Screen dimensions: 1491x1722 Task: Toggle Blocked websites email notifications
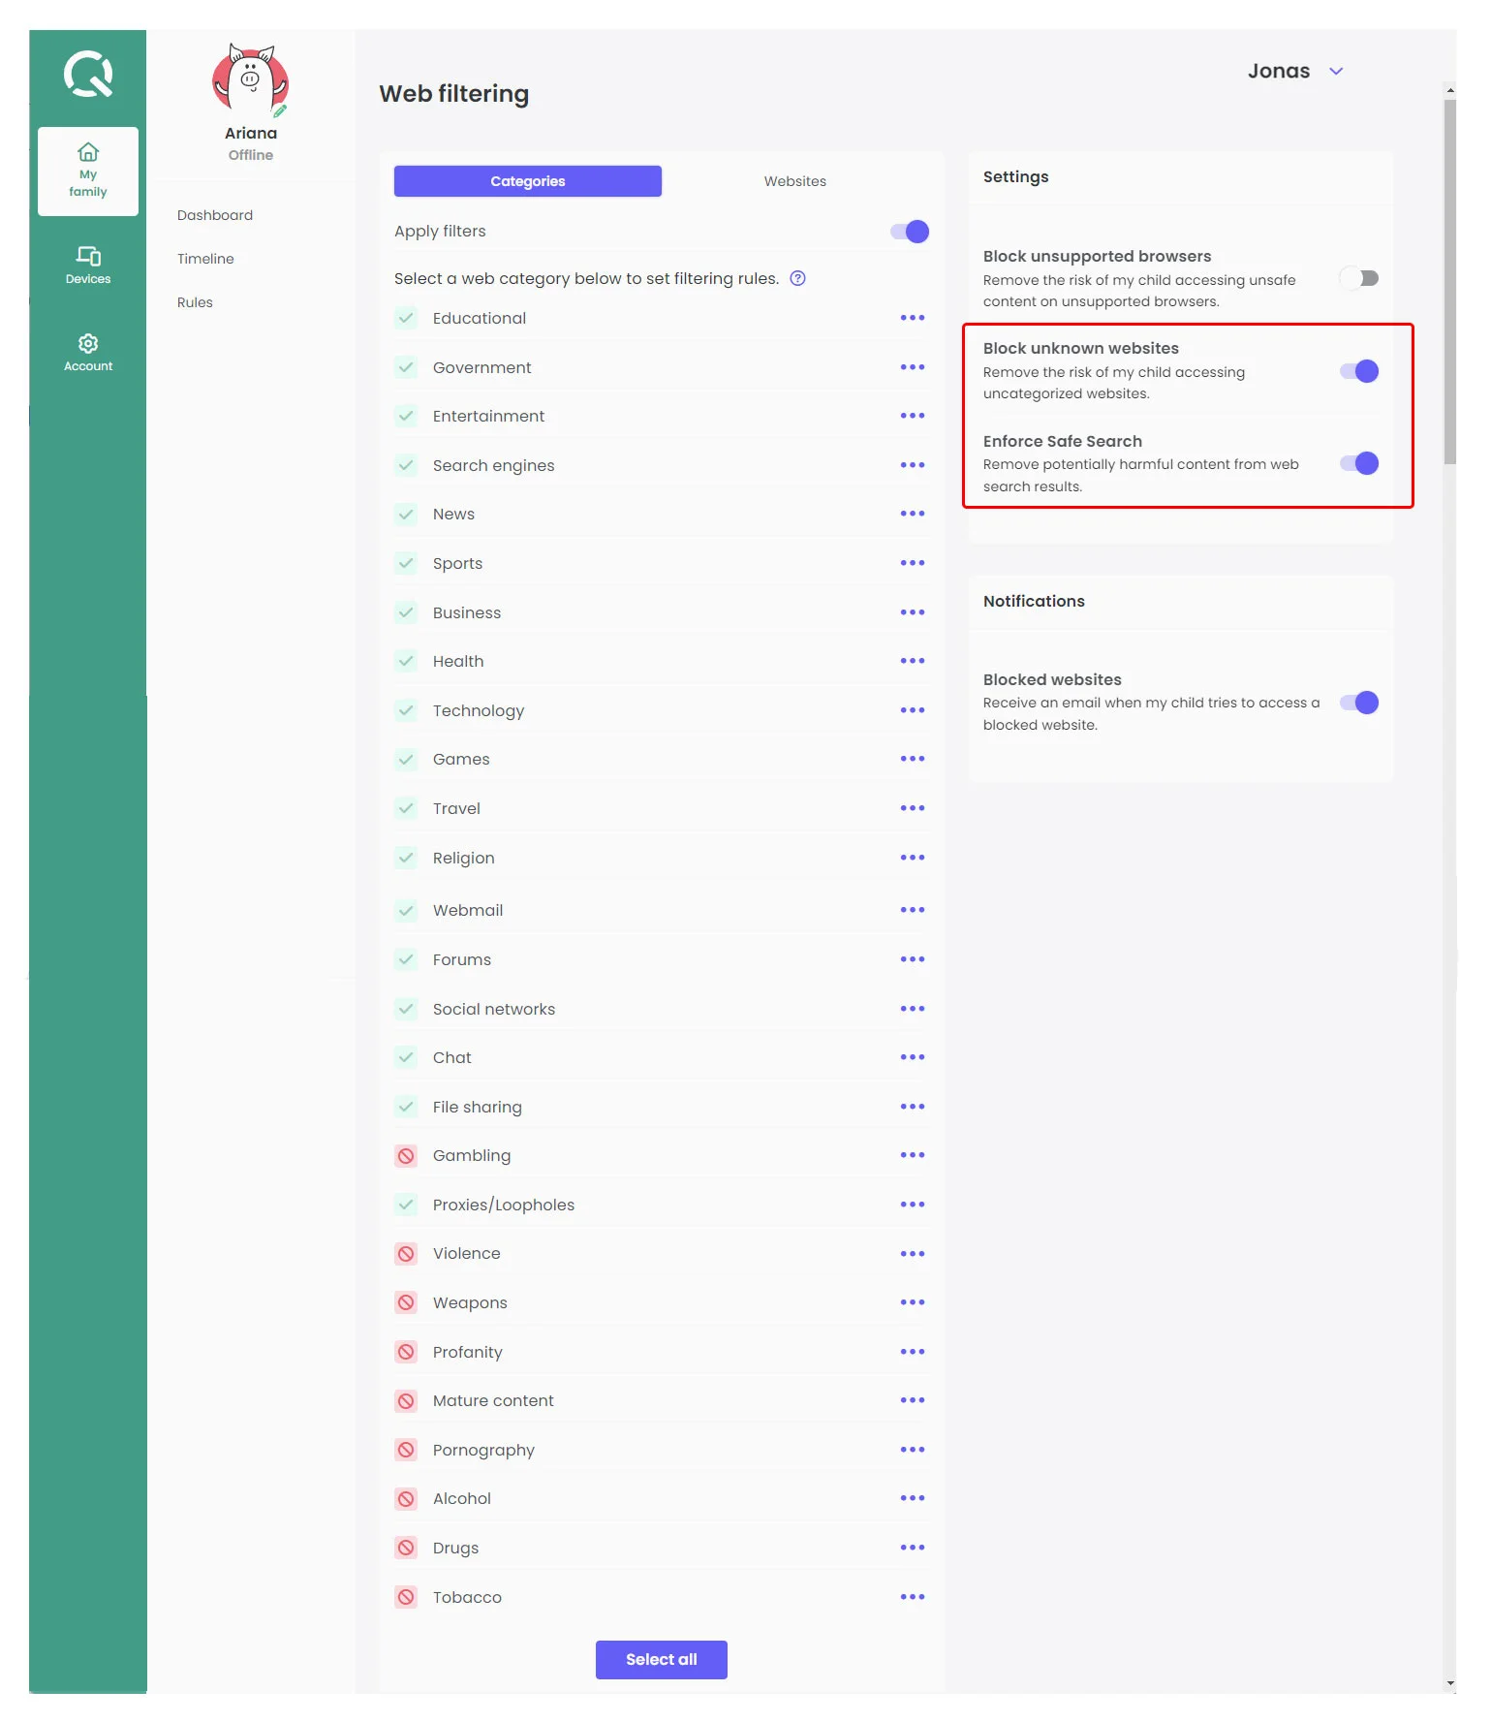click(x=1358, y=704)
